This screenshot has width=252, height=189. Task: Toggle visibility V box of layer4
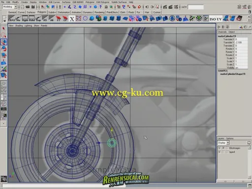(220, 152)
